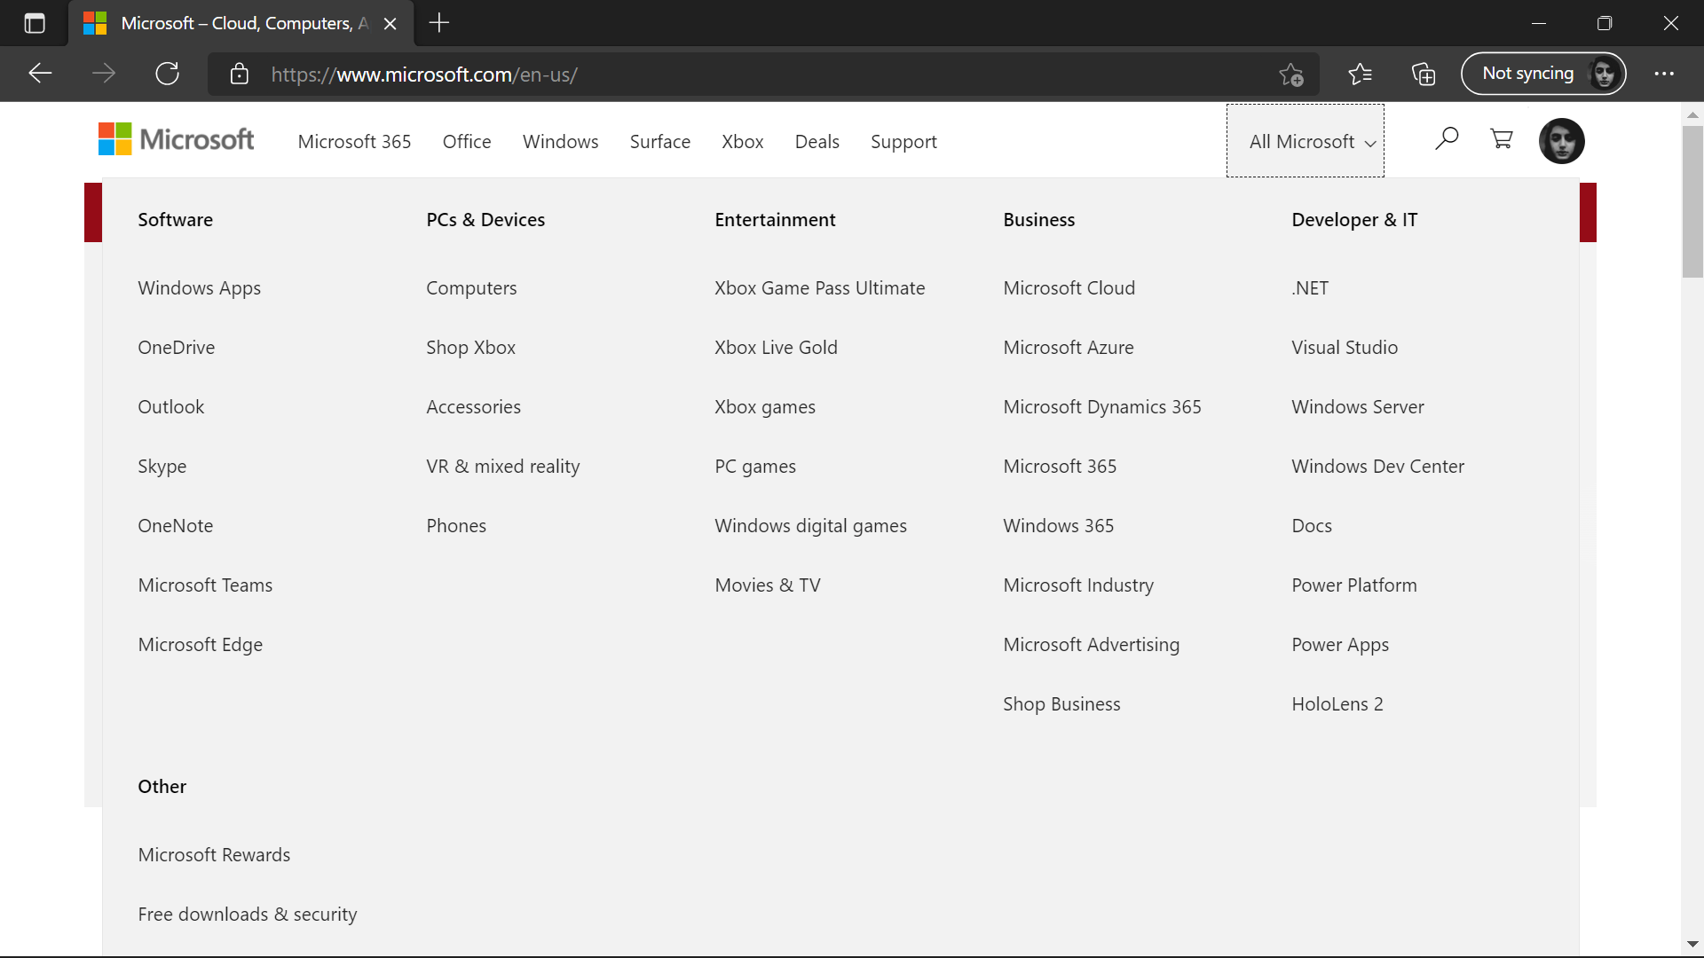
Task: Open the search magnifier icon
Action: (1447, 139)
